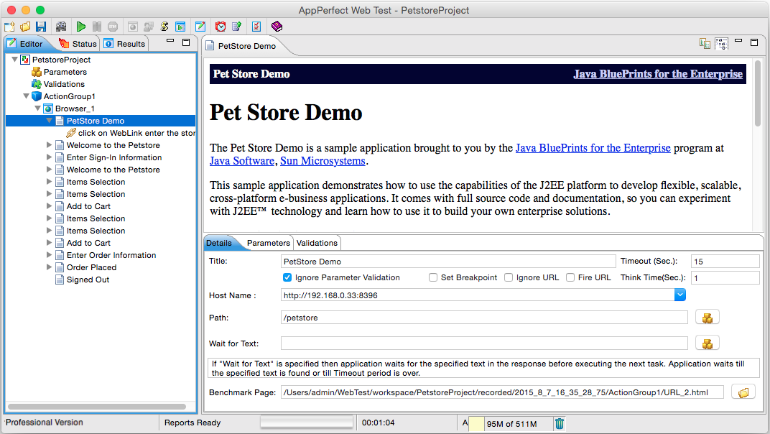Viewport: 770px width, 434px height.
Task: Click the New Project toolbar icon
Action: click(9, 27)
